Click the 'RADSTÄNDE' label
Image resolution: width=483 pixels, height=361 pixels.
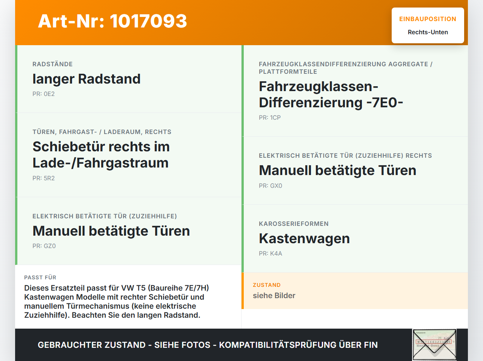[52, 64]
